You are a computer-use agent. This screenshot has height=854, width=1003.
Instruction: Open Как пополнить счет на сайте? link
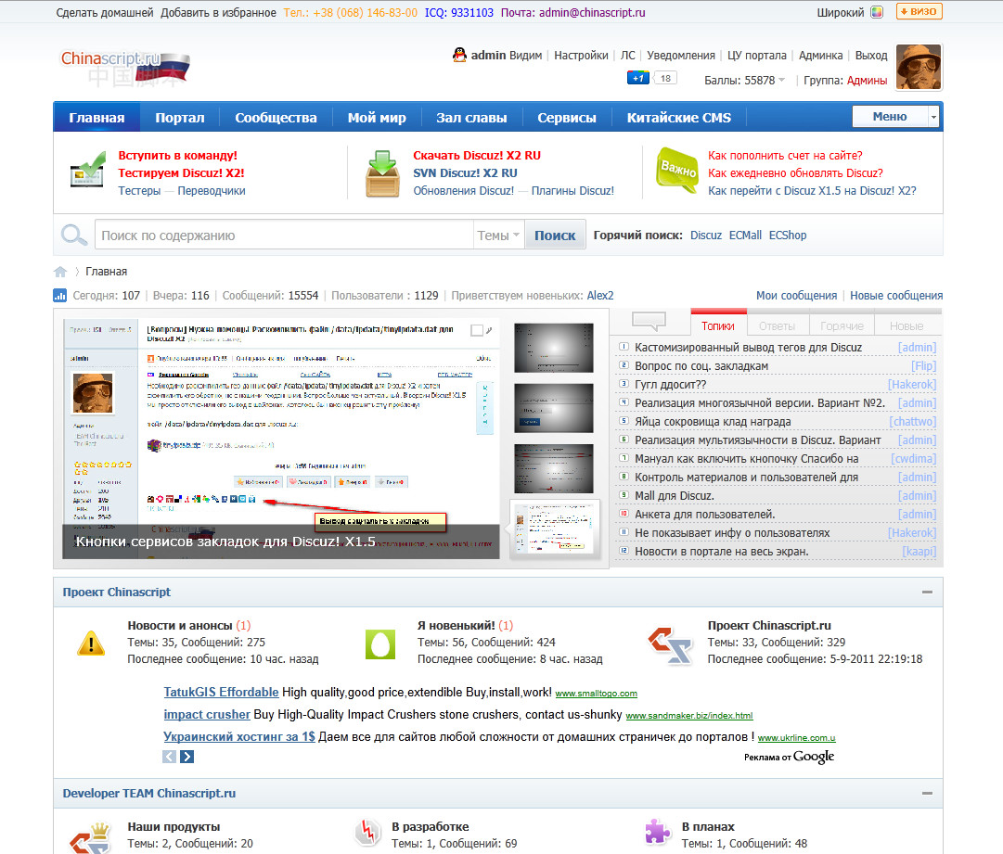(x=785, y=156)
